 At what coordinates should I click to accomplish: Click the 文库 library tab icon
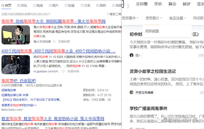tap(82, 5)
